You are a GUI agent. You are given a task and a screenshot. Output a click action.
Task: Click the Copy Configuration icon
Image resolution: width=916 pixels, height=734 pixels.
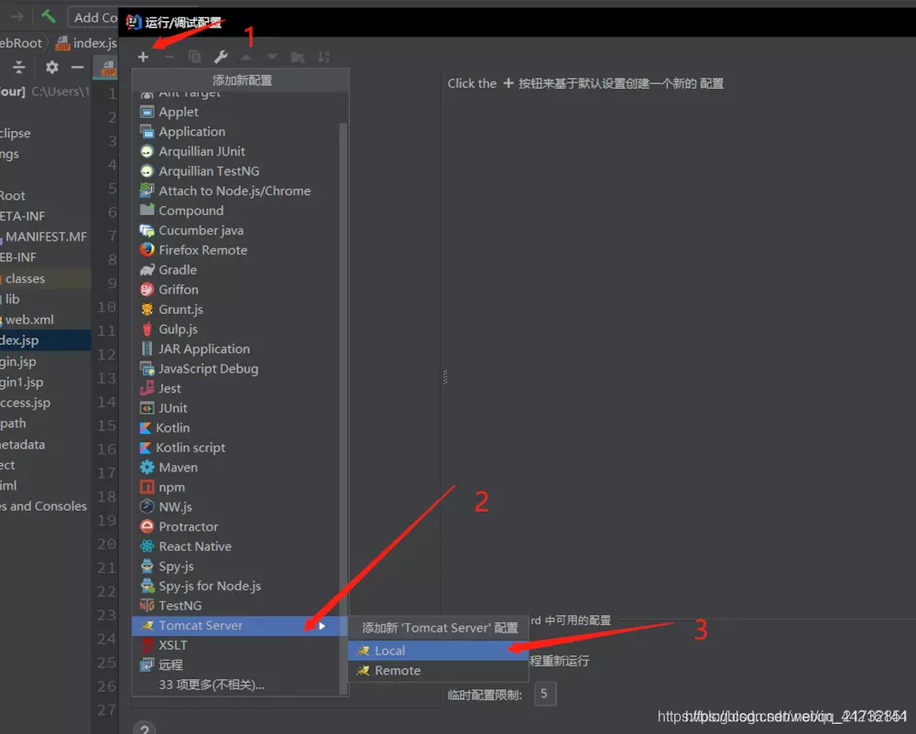pos(194,57)
